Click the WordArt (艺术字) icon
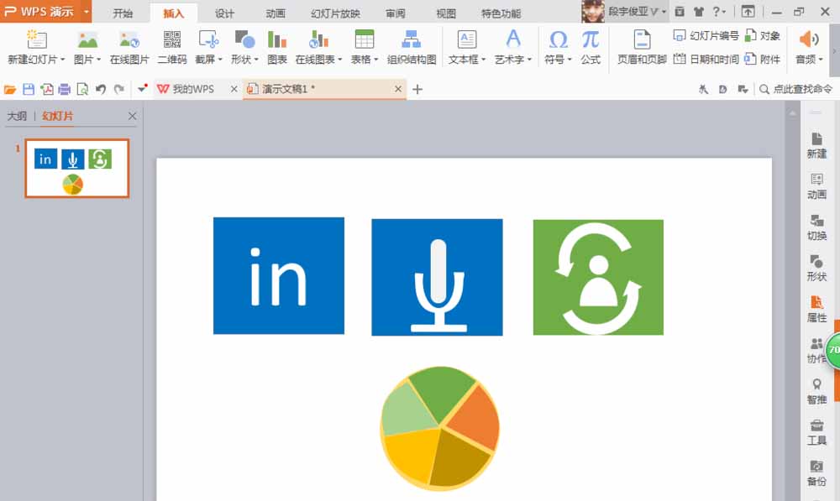The image size is (840, 501). 513,39
